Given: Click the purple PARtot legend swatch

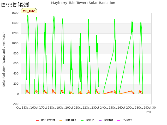Looking at the screenshot, I should pyautogui.click(x=100, y=120).
